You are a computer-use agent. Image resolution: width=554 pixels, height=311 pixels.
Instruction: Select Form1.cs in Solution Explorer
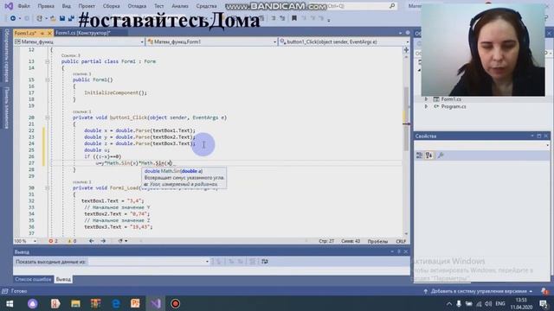[x=451, y=99]
